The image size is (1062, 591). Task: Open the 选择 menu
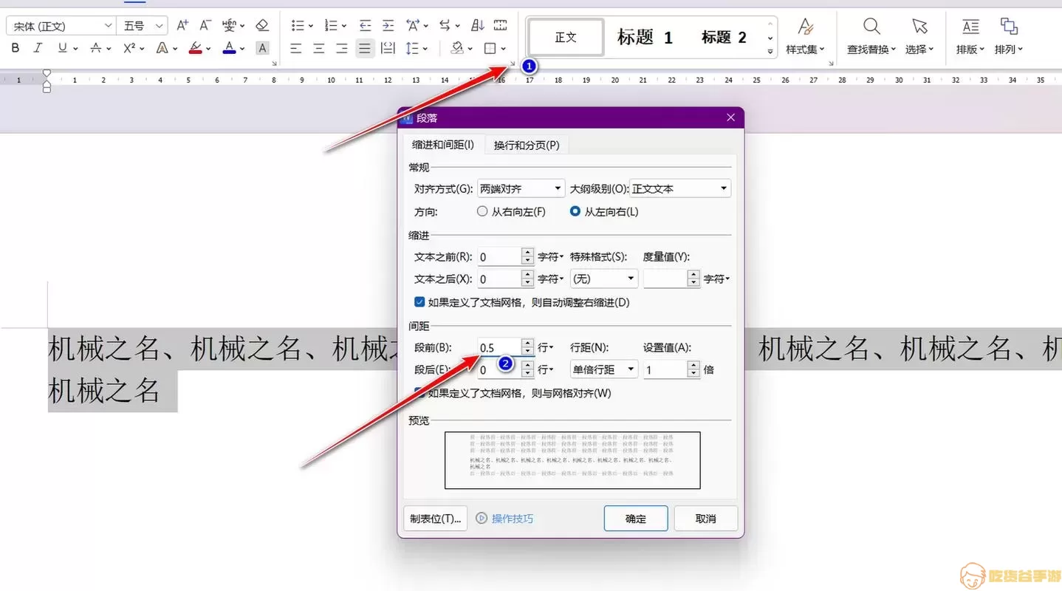[x=919, y=36]
